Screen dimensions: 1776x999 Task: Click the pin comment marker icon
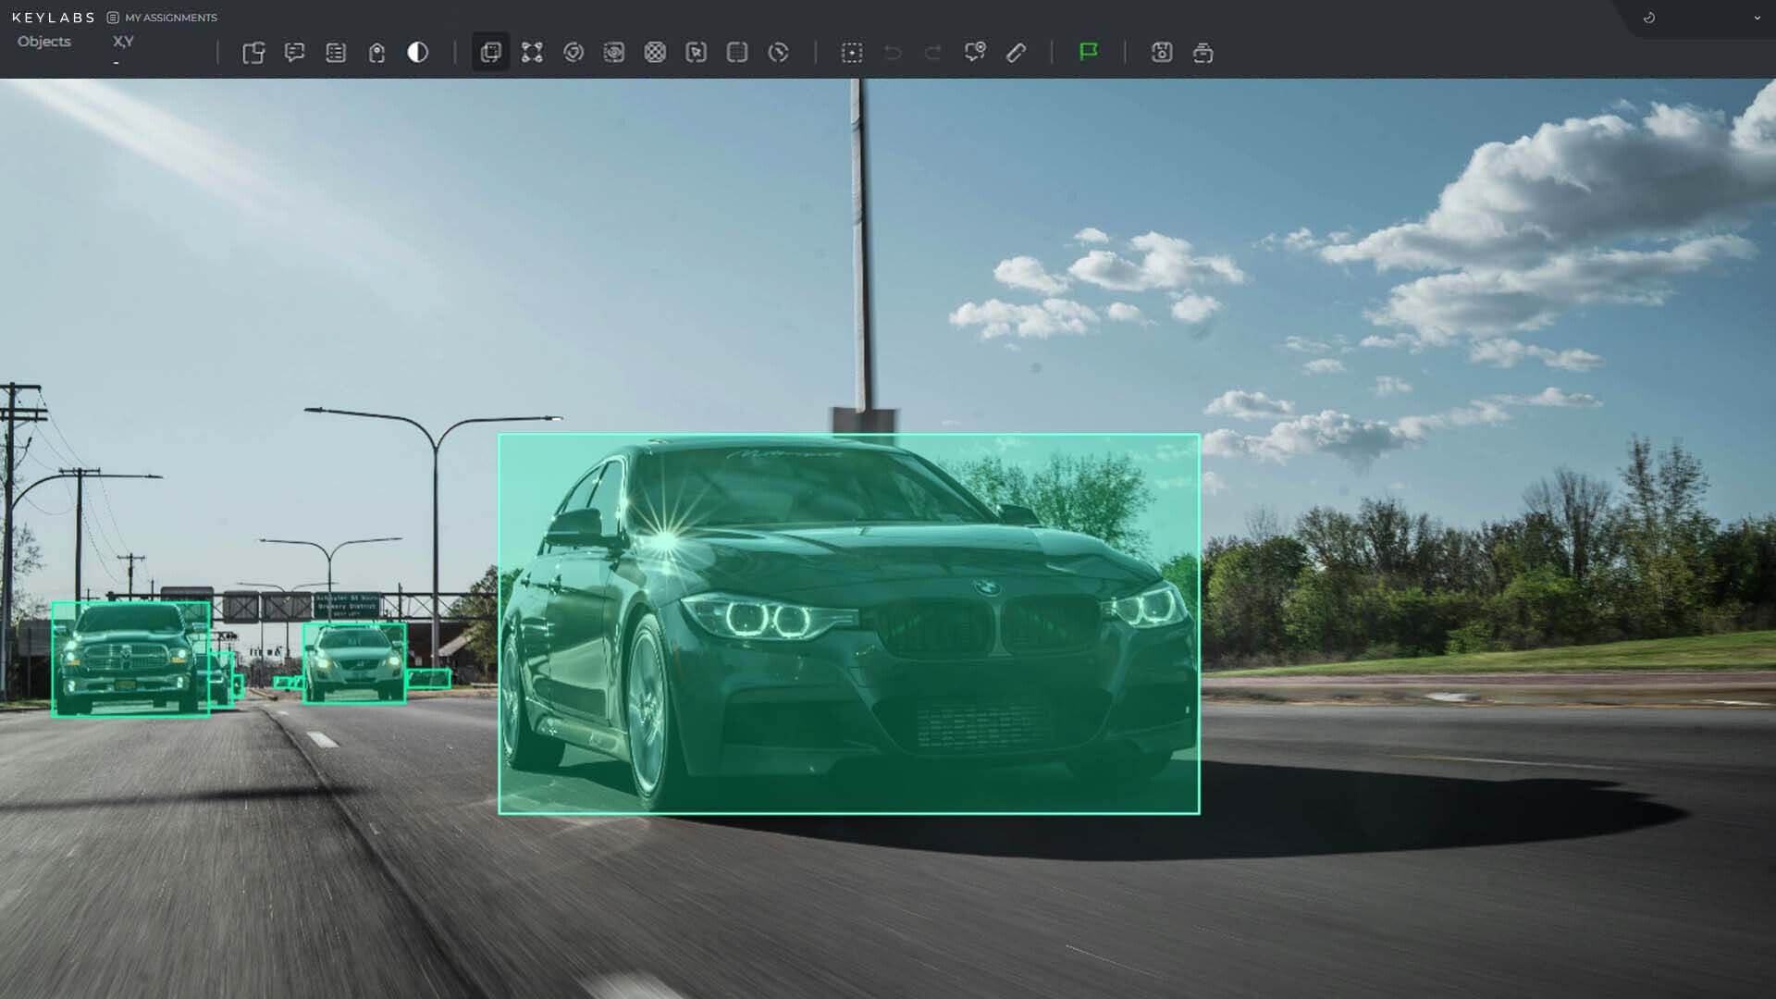974,53
